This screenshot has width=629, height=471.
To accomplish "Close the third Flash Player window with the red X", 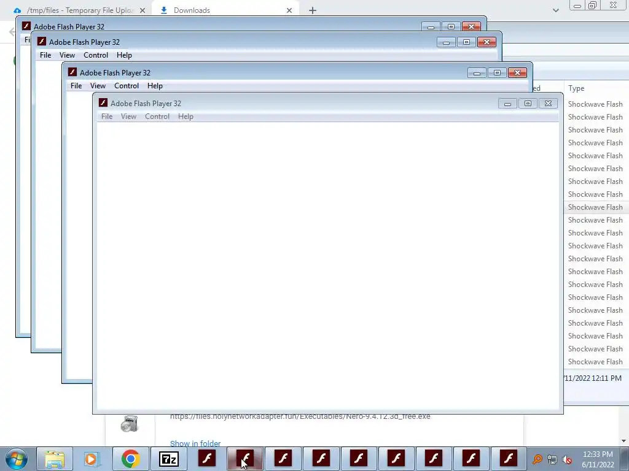I will point(517,72).
